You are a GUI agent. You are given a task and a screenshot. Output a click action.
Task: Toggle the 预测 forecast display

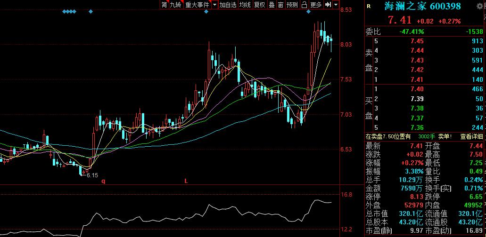pos(292,5)
